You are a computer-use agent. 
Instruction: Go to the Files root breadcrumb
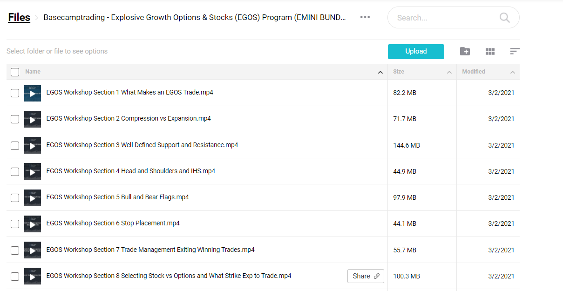(x=19, y=17)
